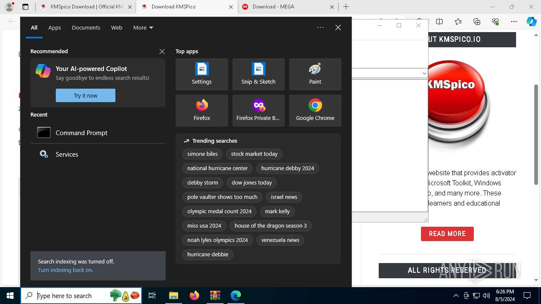
Task: Open Edge profile avatar
Action: (x=9, y=7)
